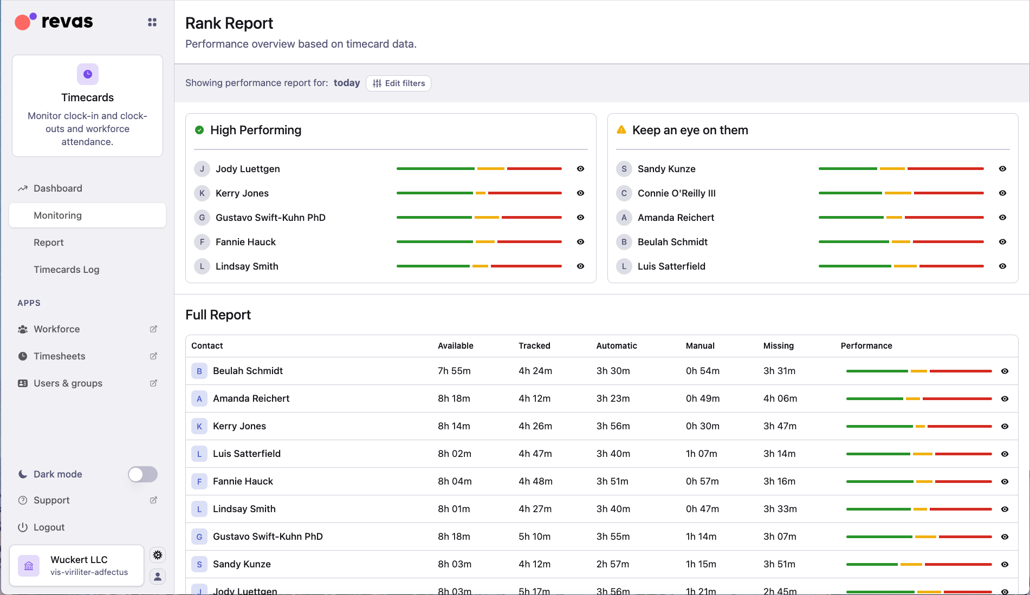
Task: Open the apps grid icon next to revas logo
Action: point(152,22)
